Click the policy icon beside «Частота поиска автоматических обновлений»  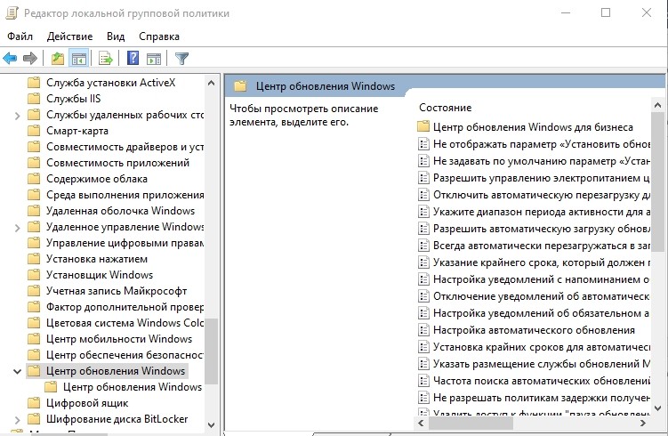(423, 381)
